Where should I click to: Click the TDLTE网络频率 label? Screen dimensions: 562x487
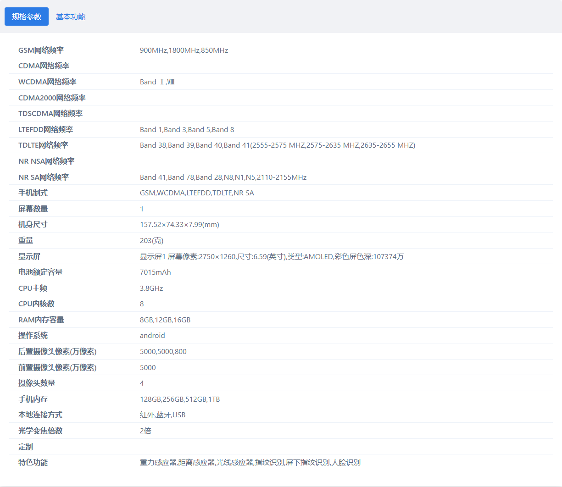point(43,145)
